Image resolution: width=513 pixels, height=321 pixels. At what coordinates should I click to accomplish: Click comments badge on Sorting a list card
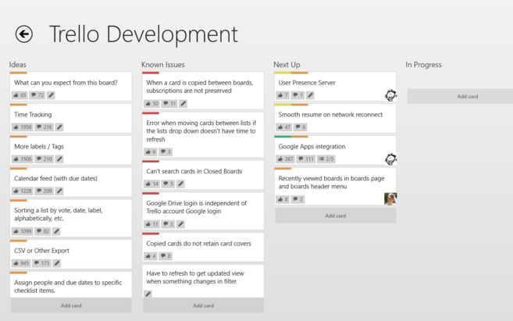[x=42, y=231]
